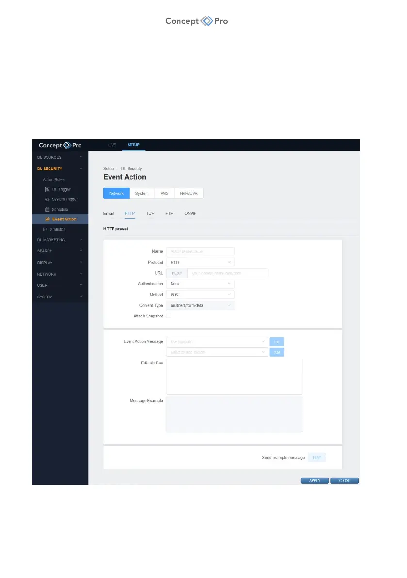407x578 pixels.
Task: Switch to the FTP sub-tab
Action: click(169, 214)
